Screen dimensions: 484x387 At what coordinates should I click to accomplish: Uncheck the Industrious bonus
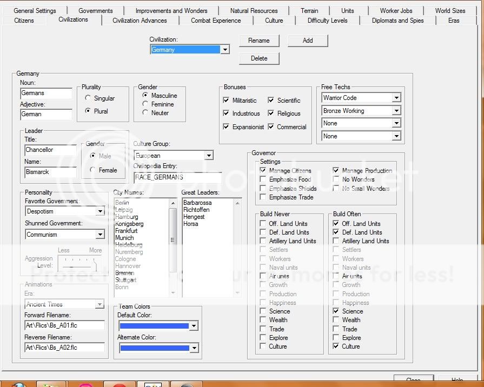click(x=226, y=114)
